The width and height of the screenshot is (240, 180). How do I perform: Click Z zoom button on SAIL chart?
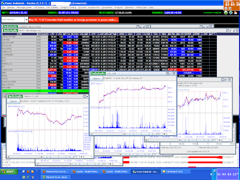click(x=129, y=134)
